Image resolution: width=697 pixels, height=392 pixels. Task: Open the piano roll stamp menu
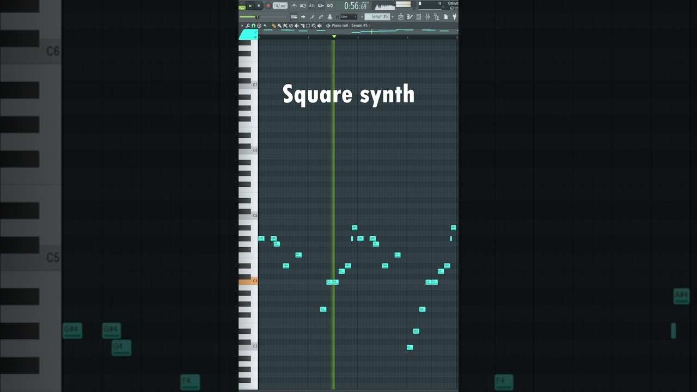point(259,26)
